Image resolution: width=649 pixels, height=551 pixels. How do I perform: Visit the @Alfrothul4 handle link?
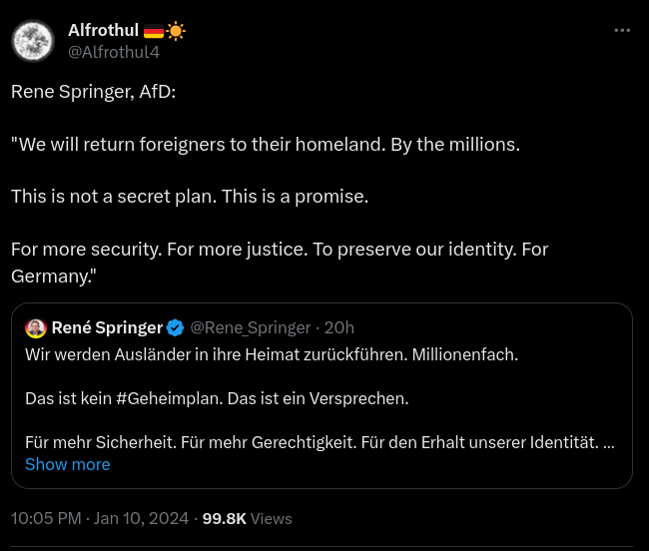[x=114, y=53]
